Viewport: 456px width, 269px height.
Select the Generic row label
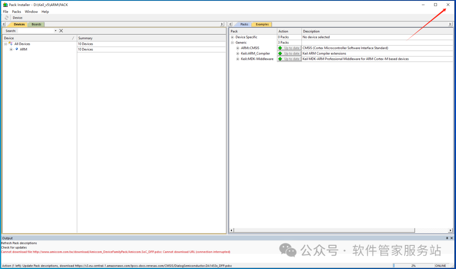[241, 43]
